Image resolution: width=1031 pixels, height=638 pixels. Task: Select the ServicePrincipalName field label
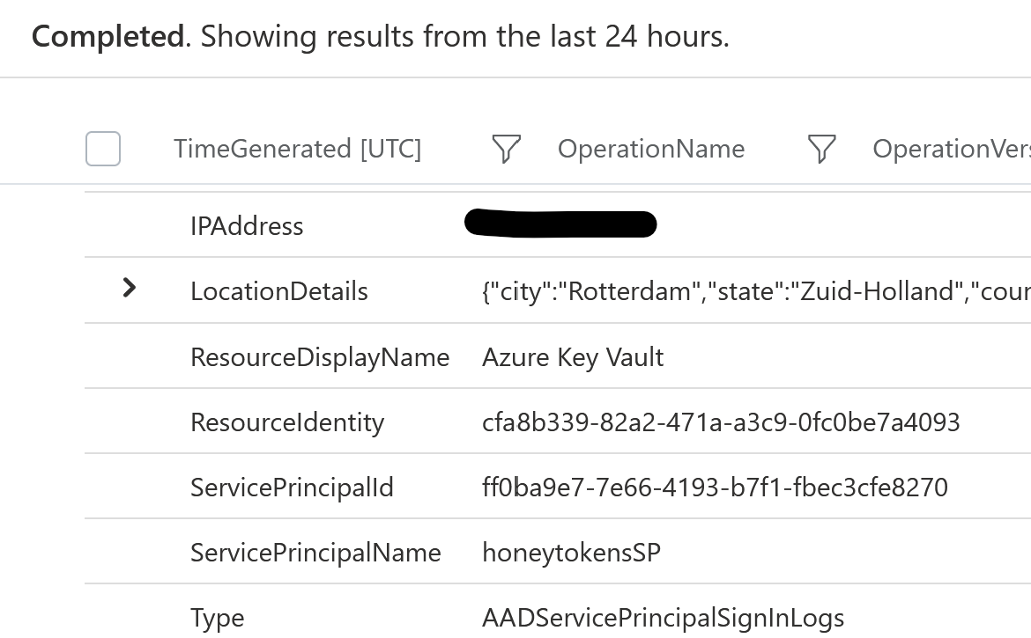click(x=315, y=553)
